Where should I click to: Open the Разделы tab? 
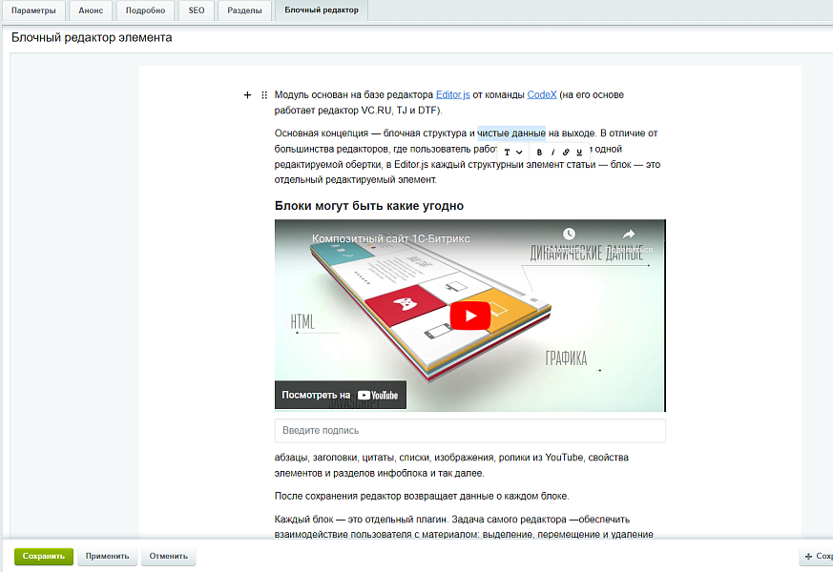pyautogui.click(x=244, y=10)
